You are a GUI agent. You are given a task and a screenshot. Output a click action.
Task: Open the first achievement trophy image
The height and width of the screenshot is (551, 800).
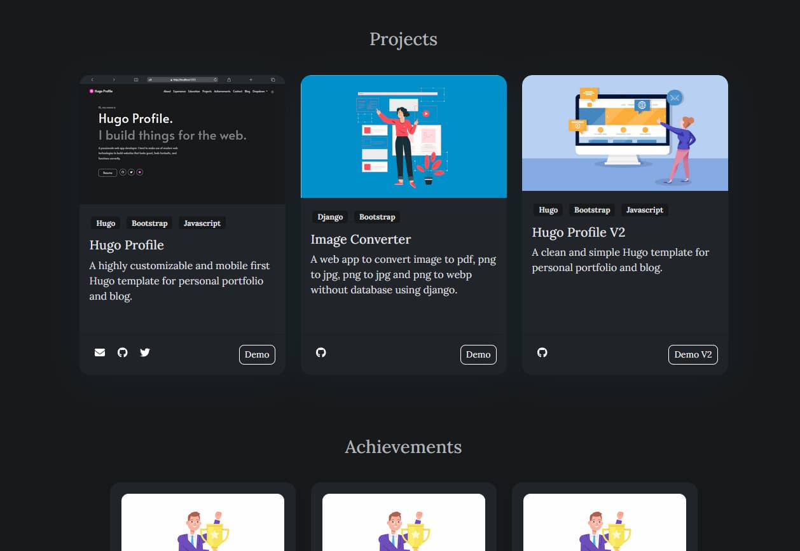tap(203, 523)
